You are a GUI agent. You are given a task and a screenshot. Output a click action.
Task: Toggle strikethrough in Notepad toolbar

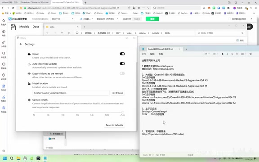coord(232,54)
